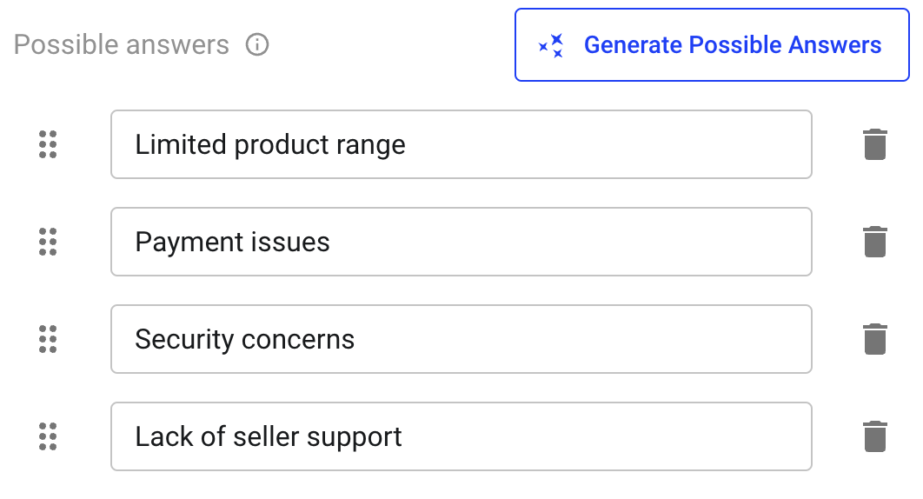
Task: Remove the Lack of seller support answer
Action: click(x=875, y=436)
